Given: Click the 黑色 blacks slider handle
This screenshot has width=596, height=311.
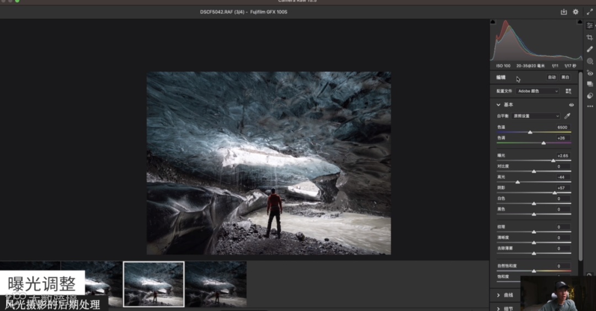Looking at the screenshot, I should (534, 214).
